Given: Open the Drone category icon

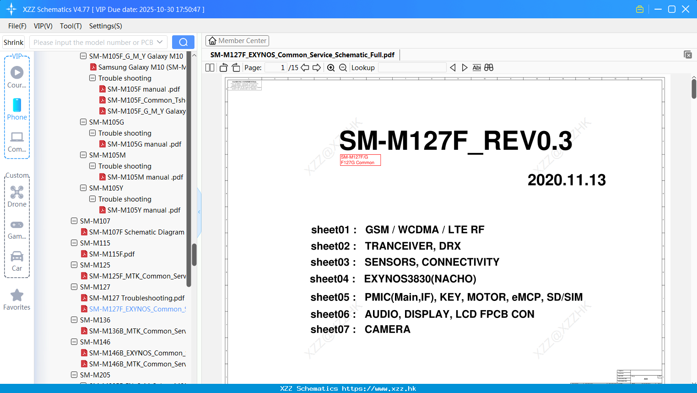Looking at the screenshot, I should coord(17,196).
